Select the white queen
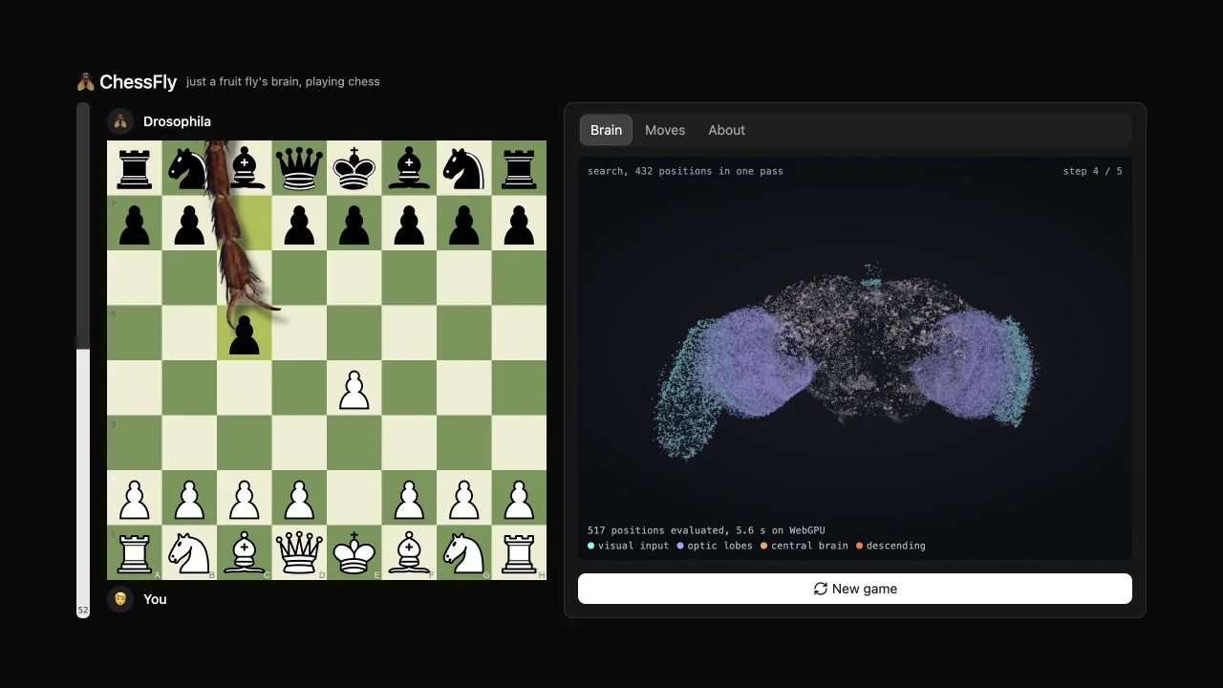 (299, 552)
